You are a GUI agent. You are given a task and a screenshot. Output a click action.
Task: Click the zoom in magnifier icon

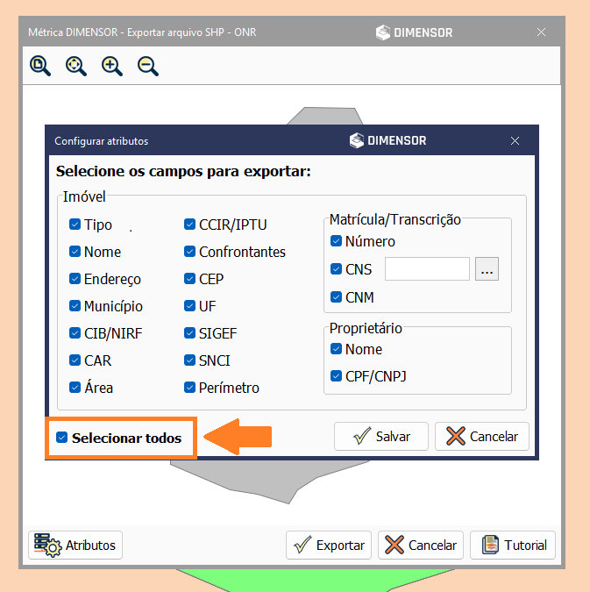[112, 66]
